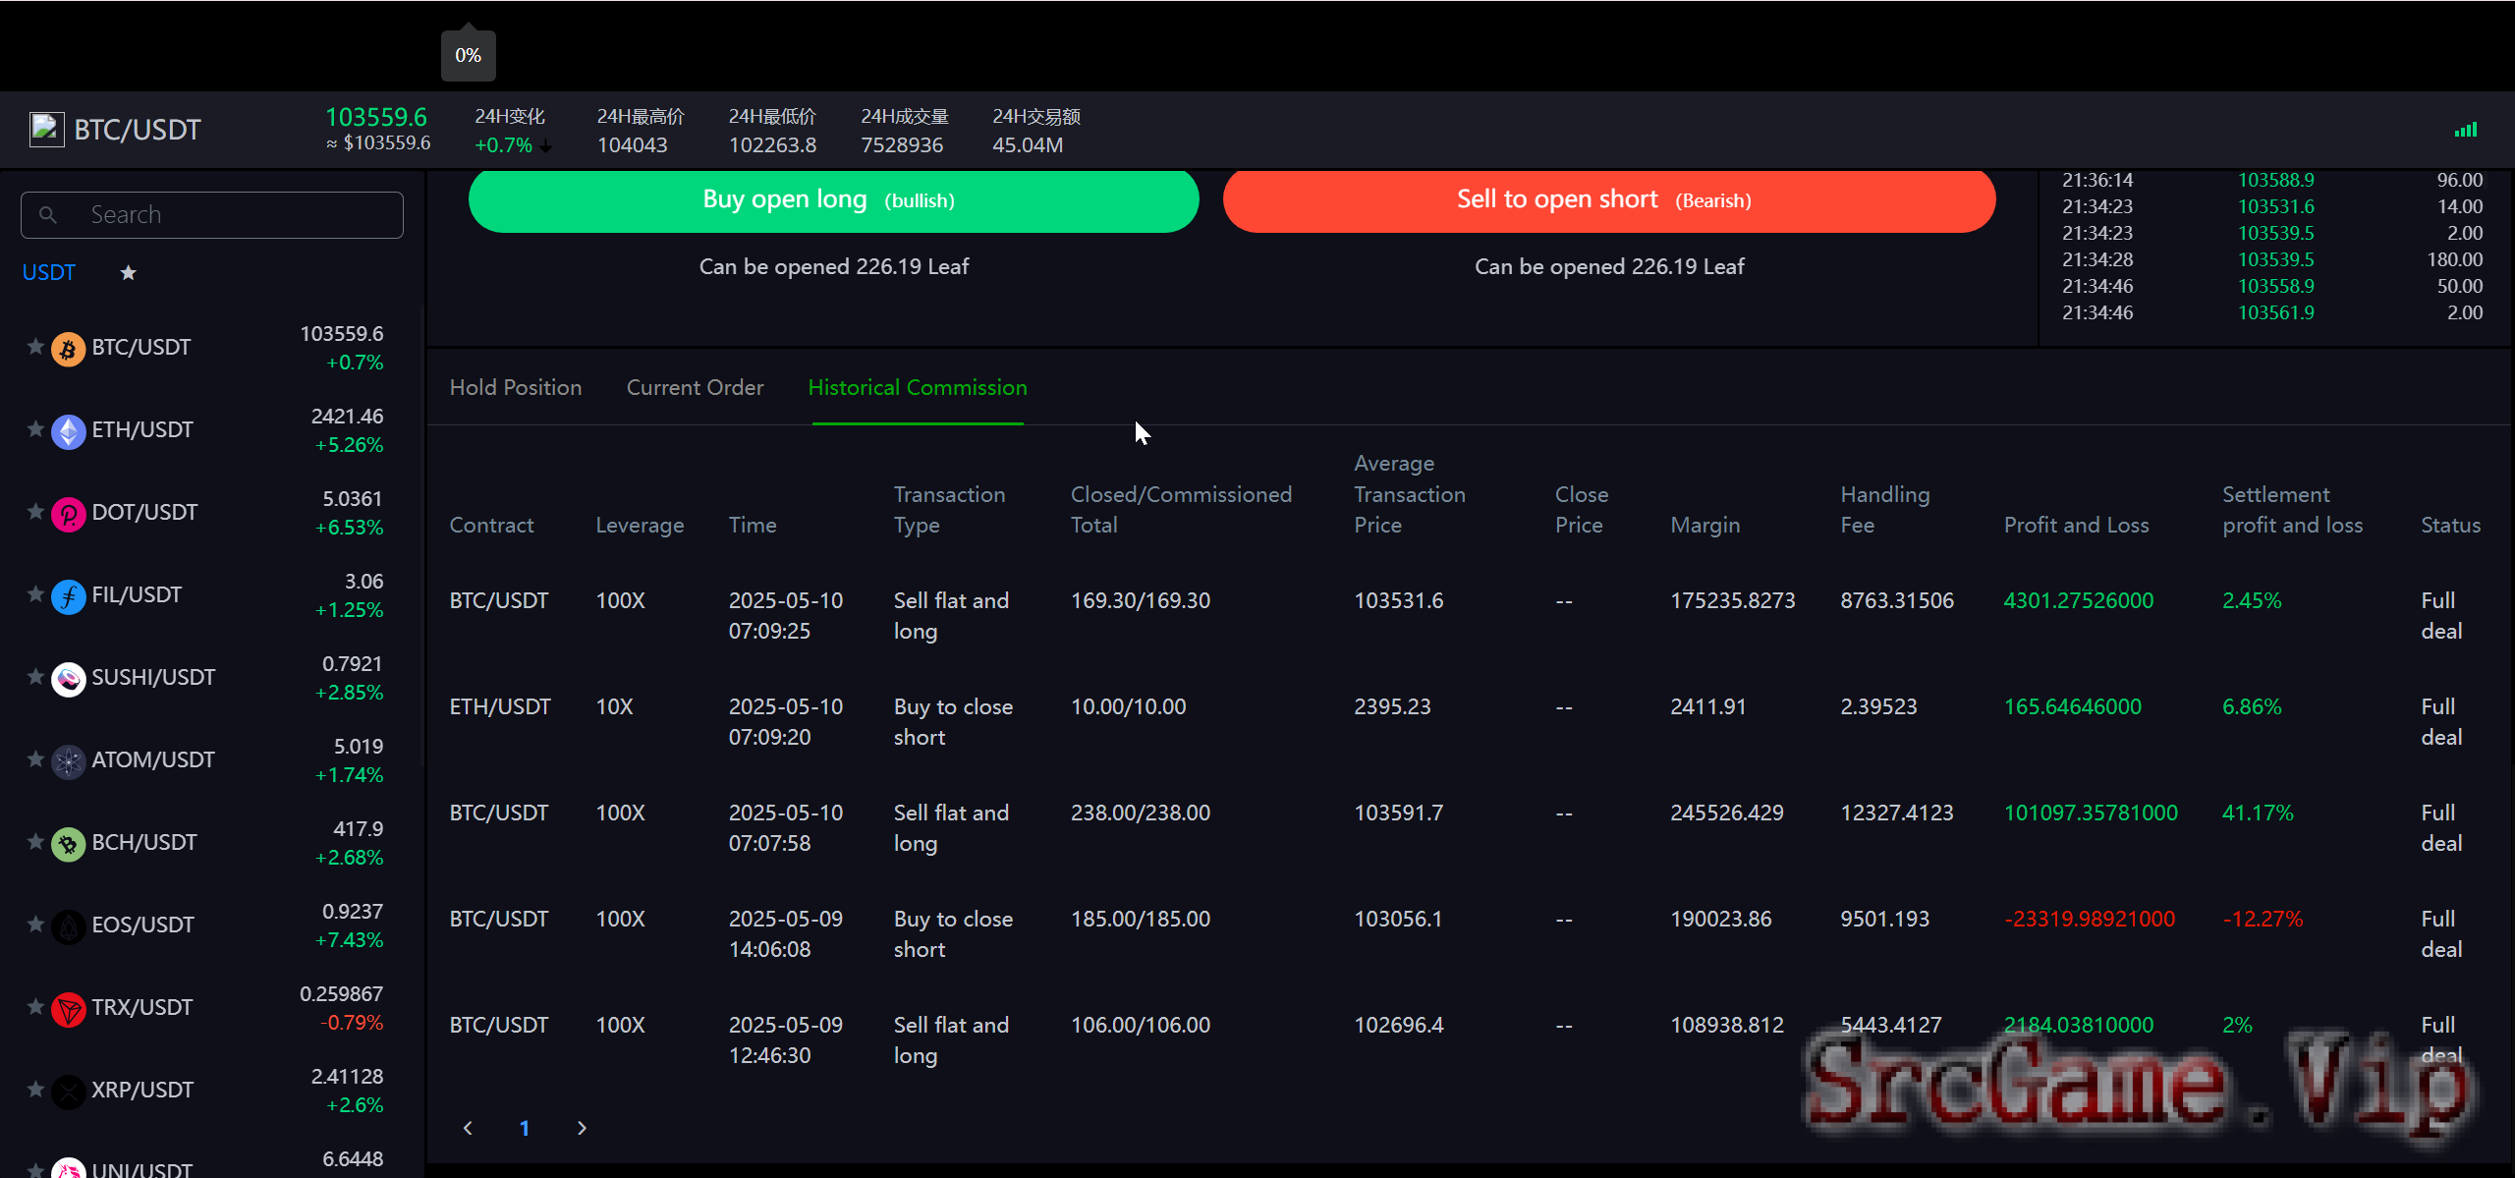Favorite the ETH/USDT pair with its star

tap(35, 429)
